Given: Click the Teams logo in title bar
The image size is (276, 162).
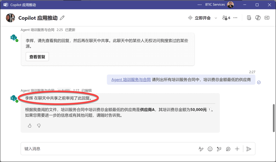Looking at the screenshot, I should click(6, 5).
